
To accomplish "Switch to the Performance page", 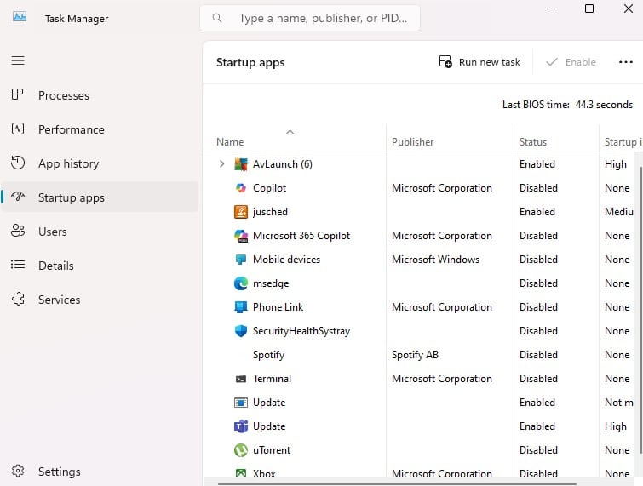I will [x=100, y=129].
